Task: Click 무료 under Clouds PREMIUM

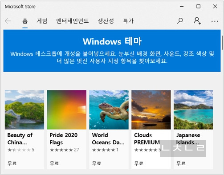Action: click(138, 163)
